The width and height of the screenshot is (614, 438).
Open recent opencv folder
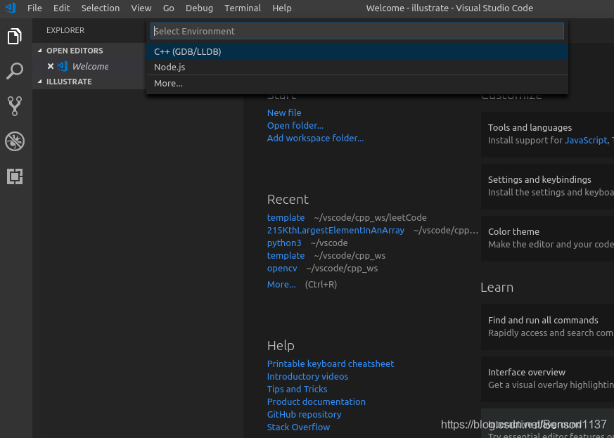pyautogui.click(x=282, y=269)
